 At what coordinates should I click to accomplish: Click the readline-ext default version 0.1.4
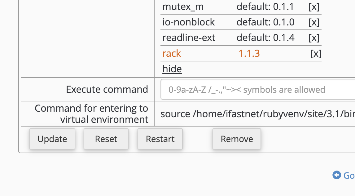point(265,38)
